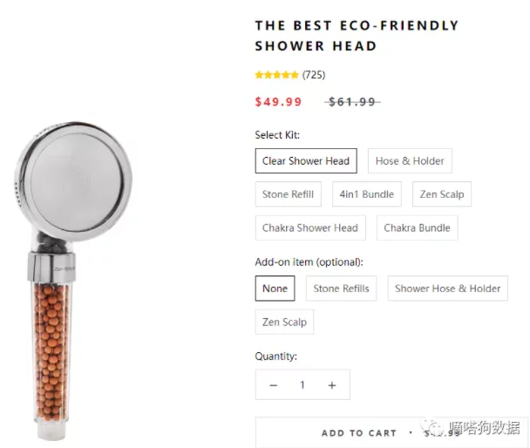
Task: Select the Zen Scalp add-on item
Action: pos(284,322)
